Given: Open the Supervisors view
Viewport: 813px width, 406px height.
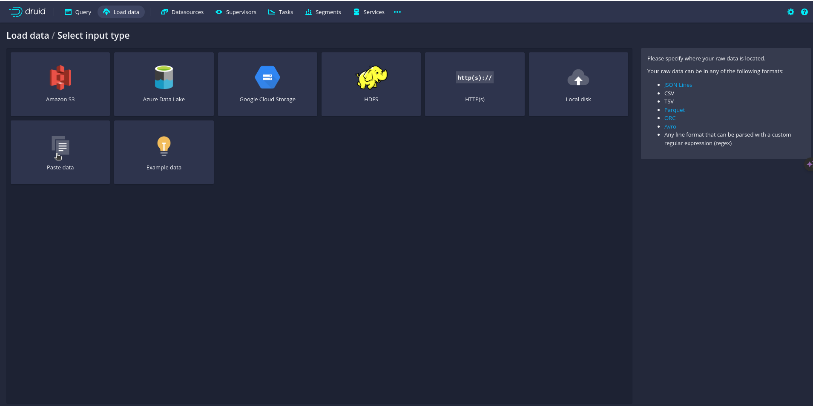Looking at the screenshot, I should pos(236,12).
